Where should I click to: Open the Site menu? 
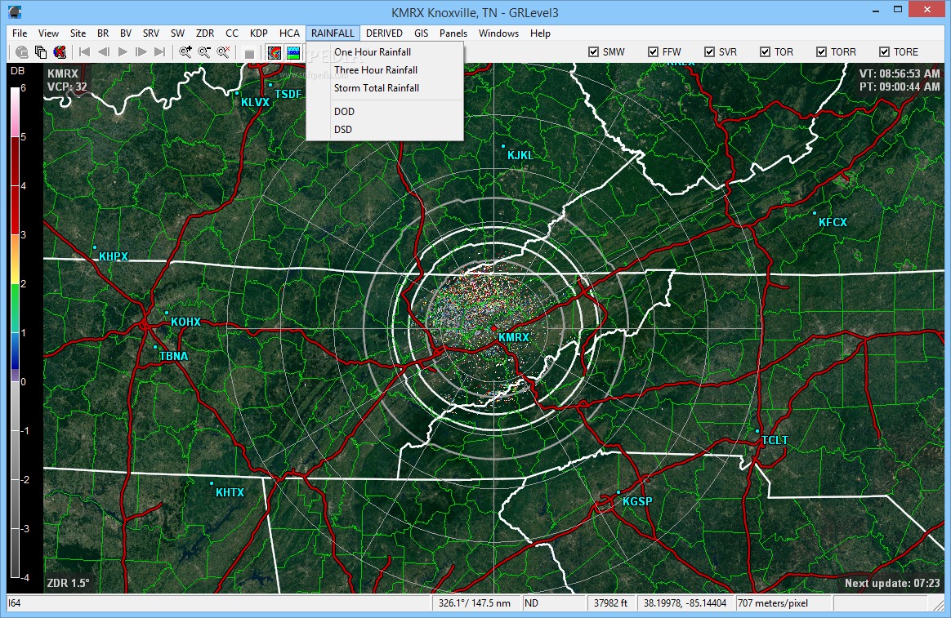(78, 33)
